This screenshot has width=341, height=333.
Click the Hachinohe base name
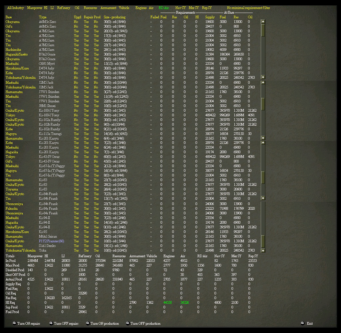point(13,50)
